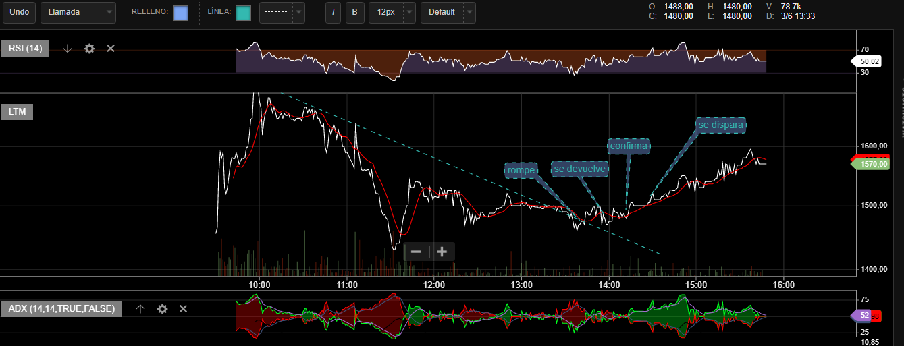904x346 pixels.
Task: Open RSI (14) indicator settings gear
Action: pos(89,49)
